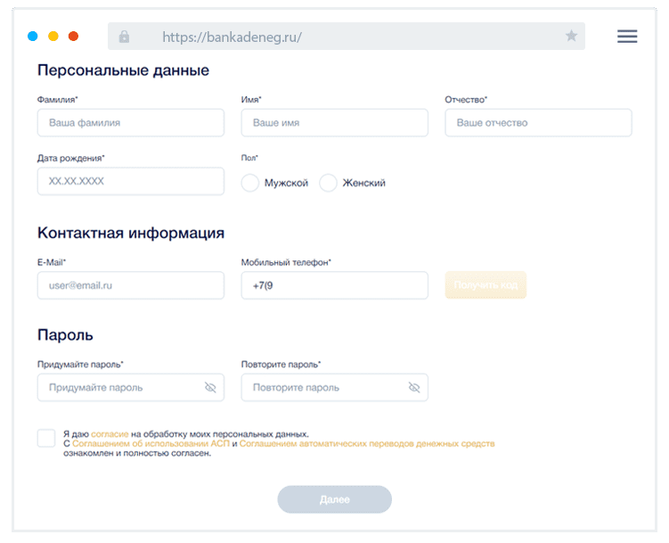Open Соглашением об использовании АСП link
The height and width of the screenshot is (543, 669).
(x=150, y=443)
